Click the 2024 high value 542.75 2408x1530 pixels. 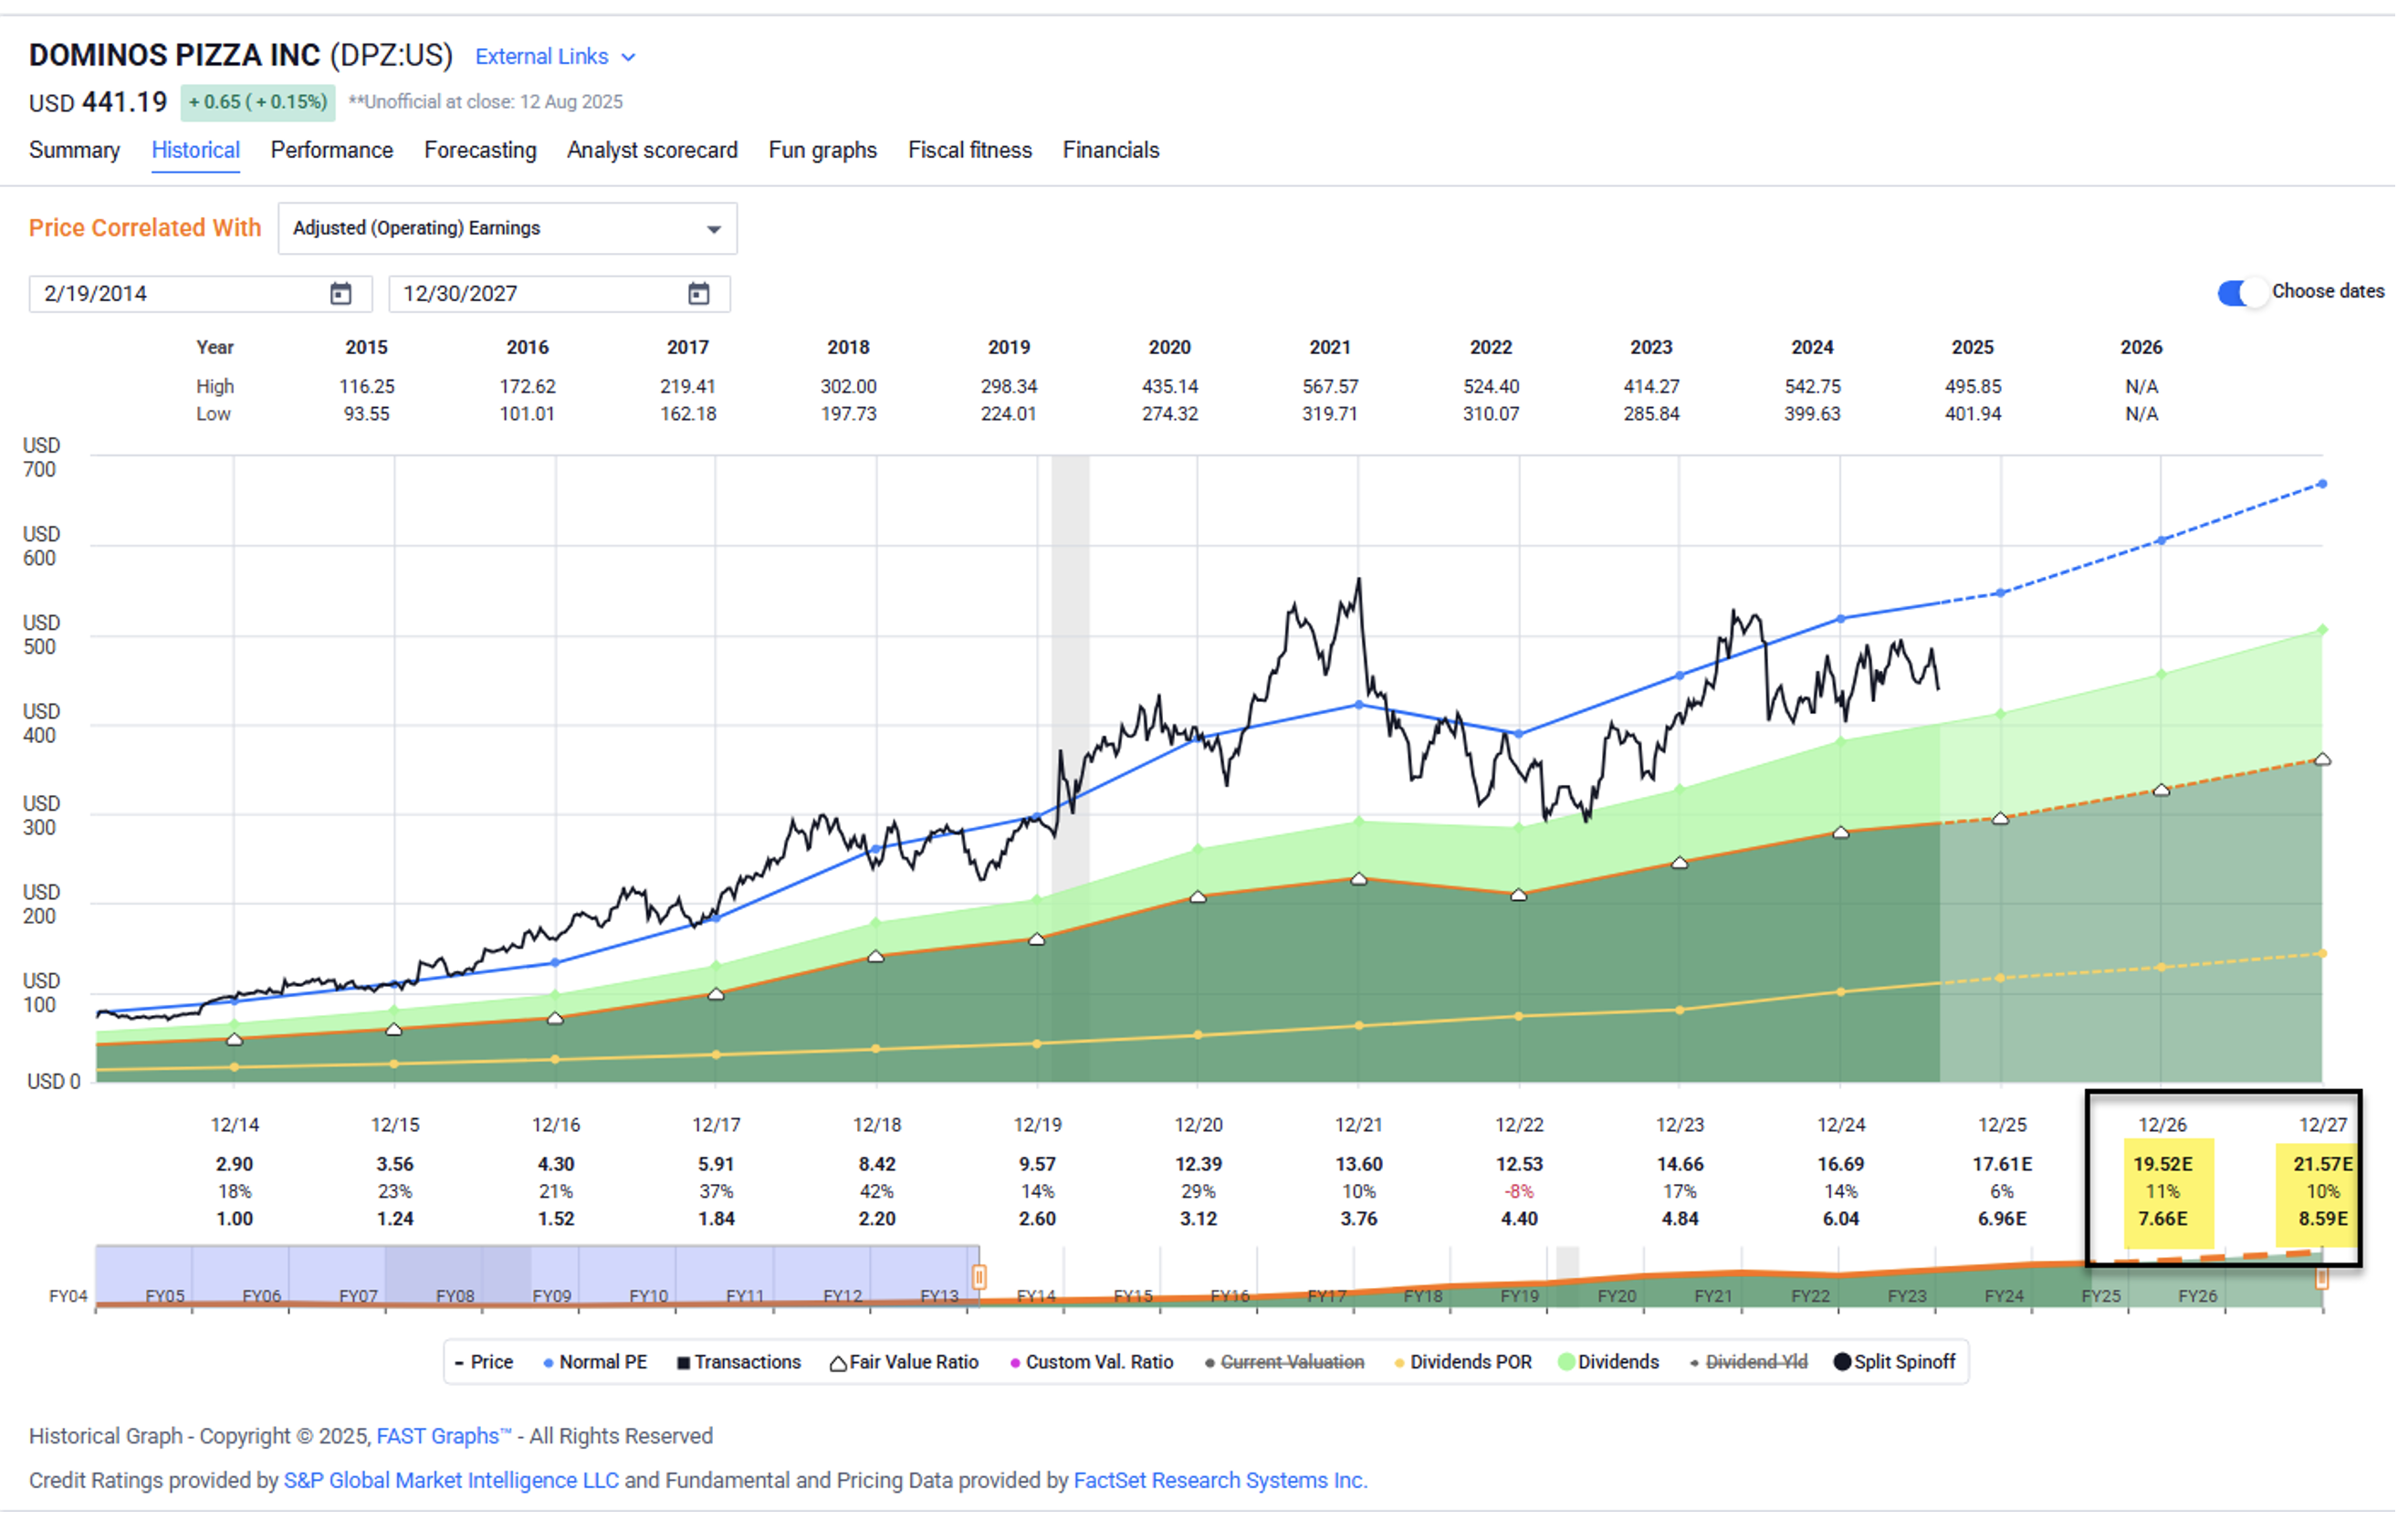(1813, 386)
